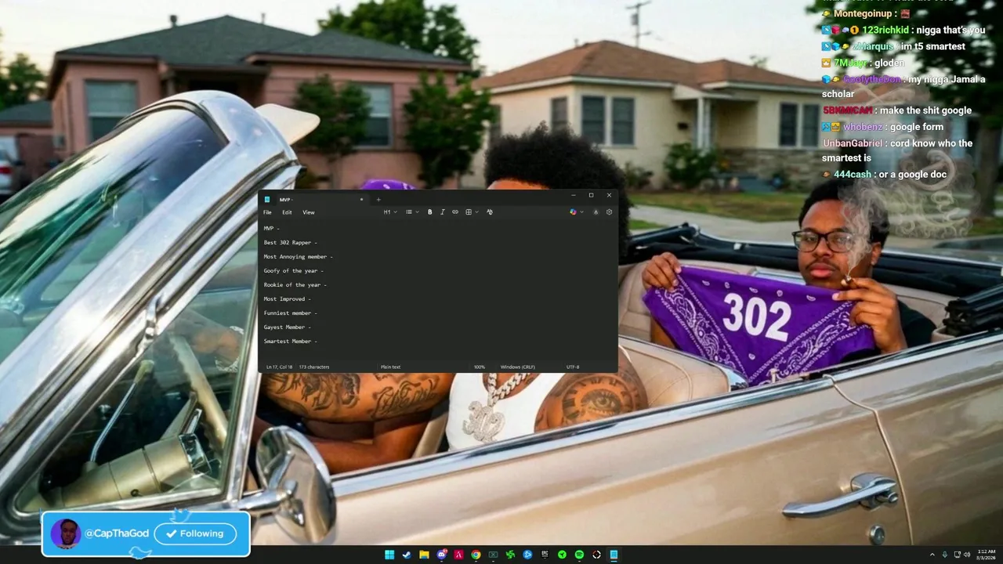Insert a table in Notepad

point(469,211)
